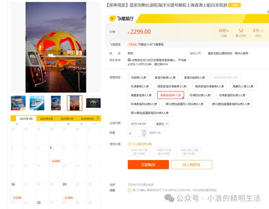Screen dimensions: 269x209
Task: Choose the 6期 installment option
Action: (164, 152)
